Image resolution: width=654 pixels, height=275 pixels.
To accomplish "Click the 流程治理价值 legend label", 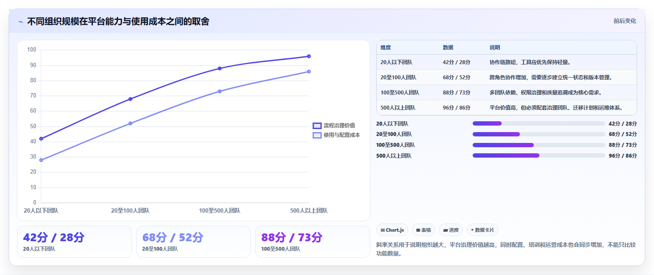I will (x=339, y=126).
